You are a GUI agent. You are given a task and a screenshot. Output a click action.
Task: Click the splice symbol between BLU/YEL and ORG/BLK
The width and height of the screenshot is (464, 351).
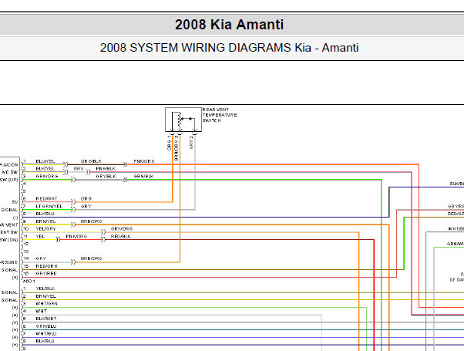click(x=66, y=164)
